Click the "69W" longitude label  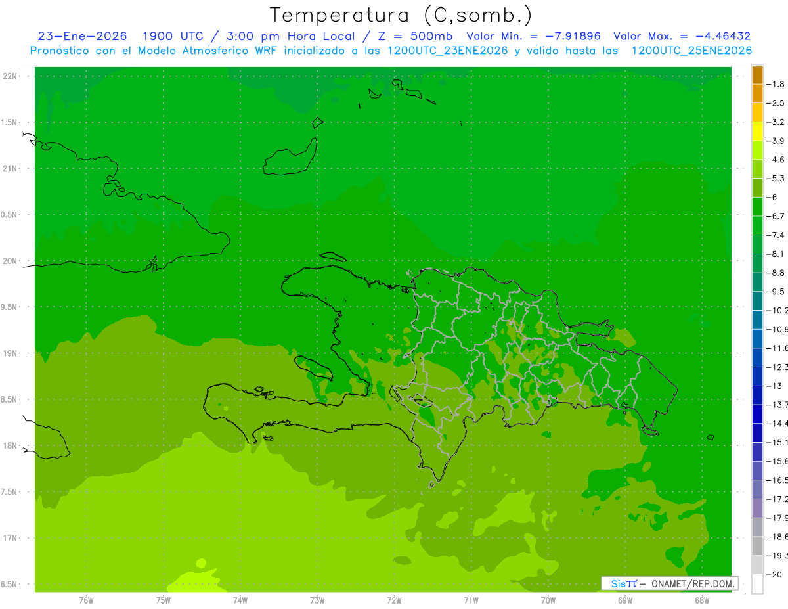pos(624,601)
